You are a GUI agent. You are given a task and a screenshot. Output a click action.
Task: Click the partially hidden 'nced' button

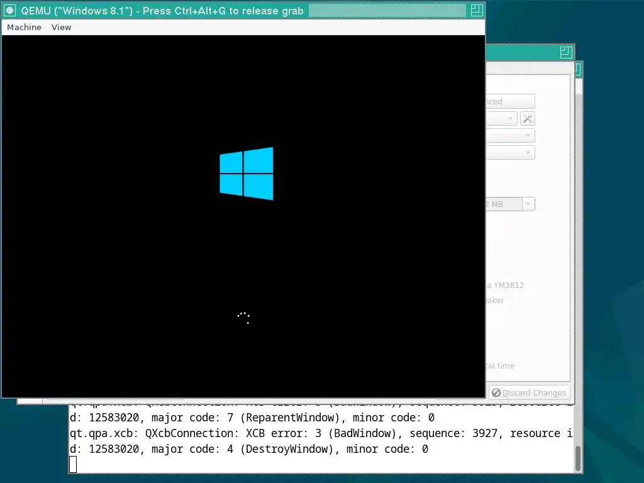[x=510, y=101]
